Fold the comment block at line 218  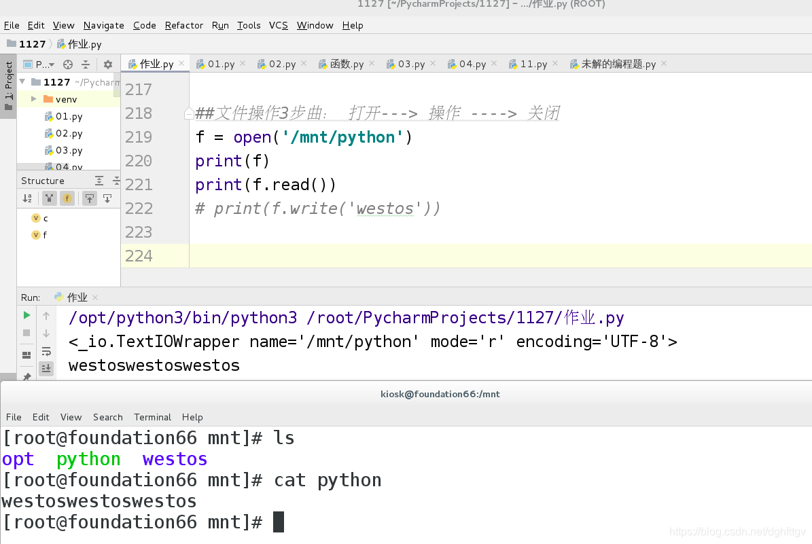click(x=189, y=113)
